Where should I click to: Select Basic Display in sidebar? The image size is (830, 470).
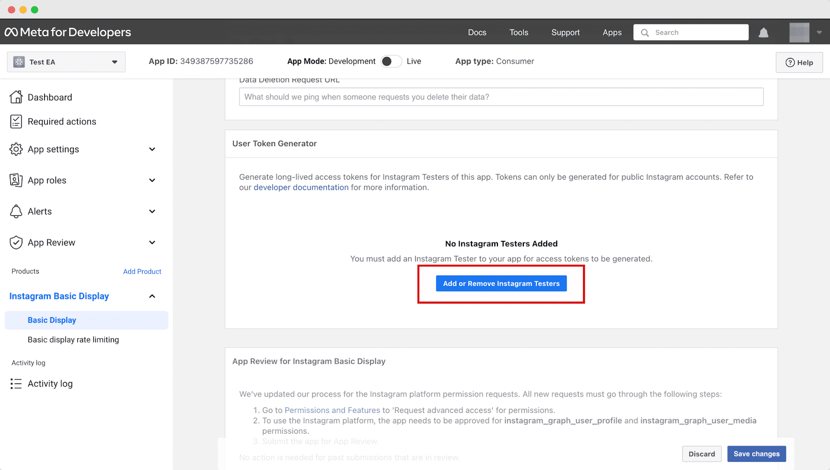[x=87, y=320]
